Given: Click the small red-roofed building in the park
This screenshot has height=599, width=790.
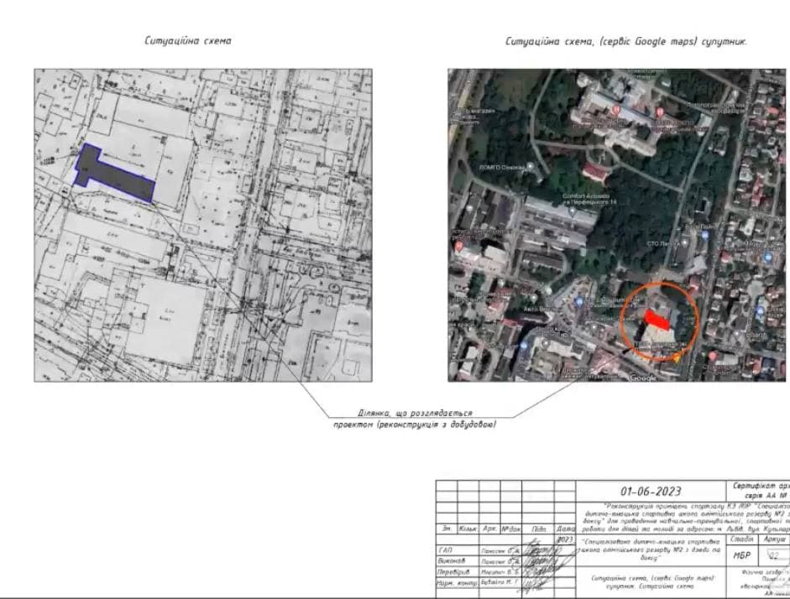Looking at the screenshot, I should pos(594,173).
